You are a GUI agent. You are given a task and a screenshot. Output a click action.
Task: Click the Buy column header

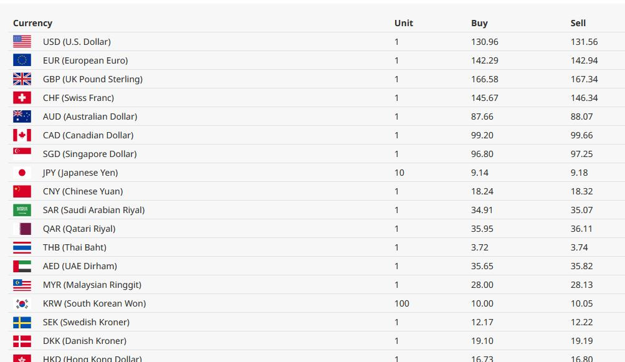tap(479, 23)
